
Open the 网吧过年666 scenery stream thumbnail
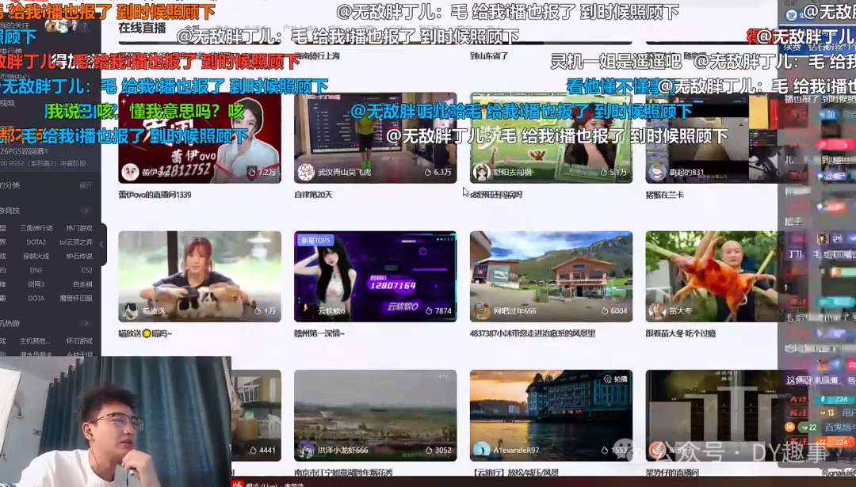[552, 276]
